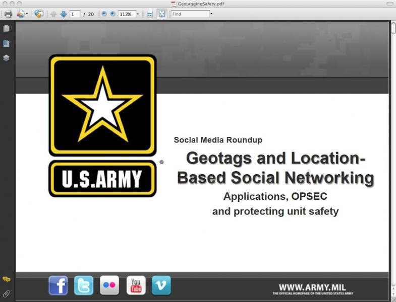Go to previous page with the up arrow
396x302 pixels.
click(x=53, y=14)
